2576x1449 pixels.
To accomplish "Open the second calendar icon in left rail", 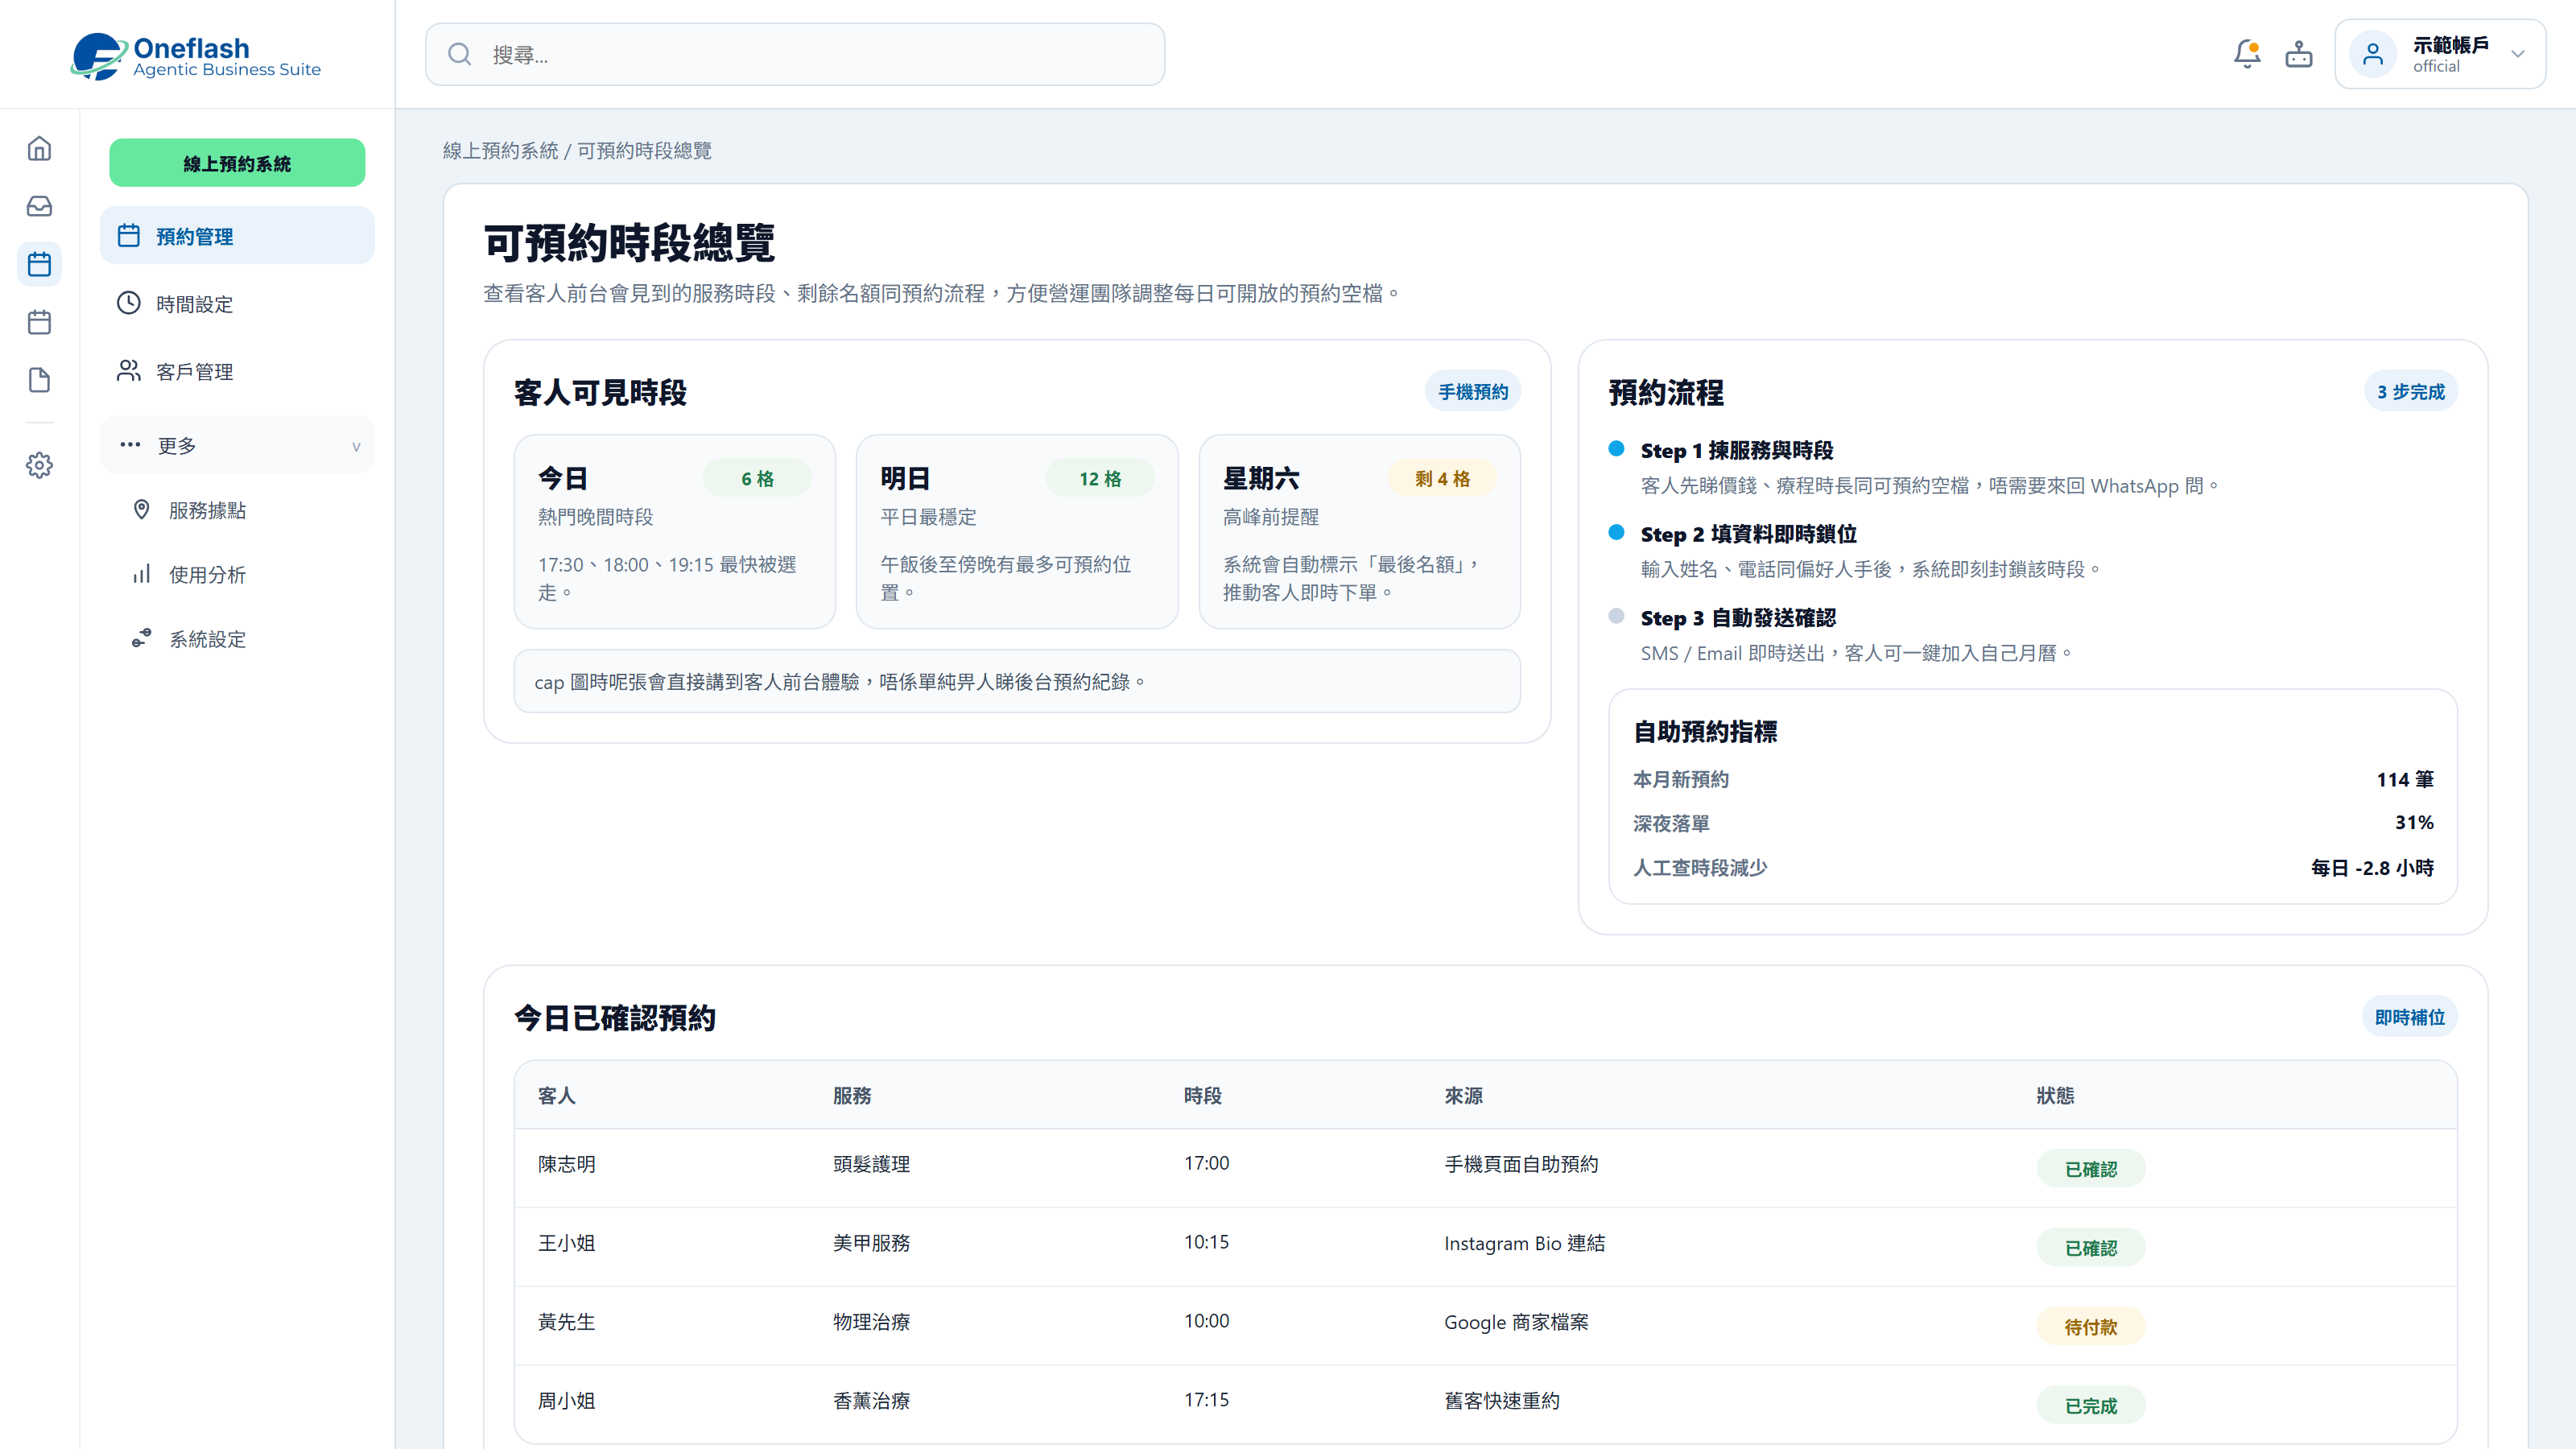I will 39,322.
